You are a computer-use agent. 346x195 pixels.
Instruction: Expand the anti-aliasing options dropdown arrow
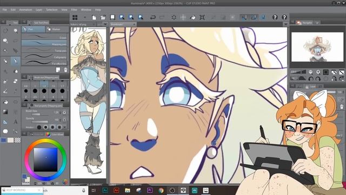tap(65, 127)
